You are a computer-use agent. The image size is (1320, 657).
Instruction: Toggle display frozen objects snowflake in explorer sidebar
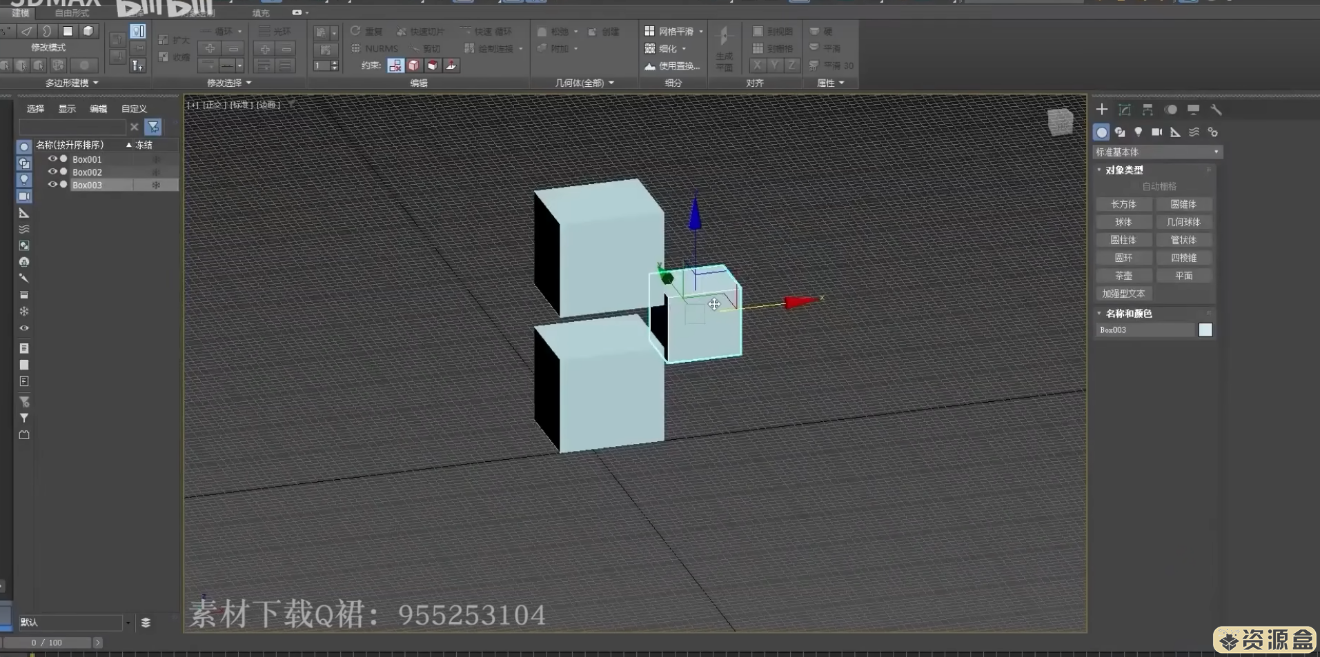[23, 312]
